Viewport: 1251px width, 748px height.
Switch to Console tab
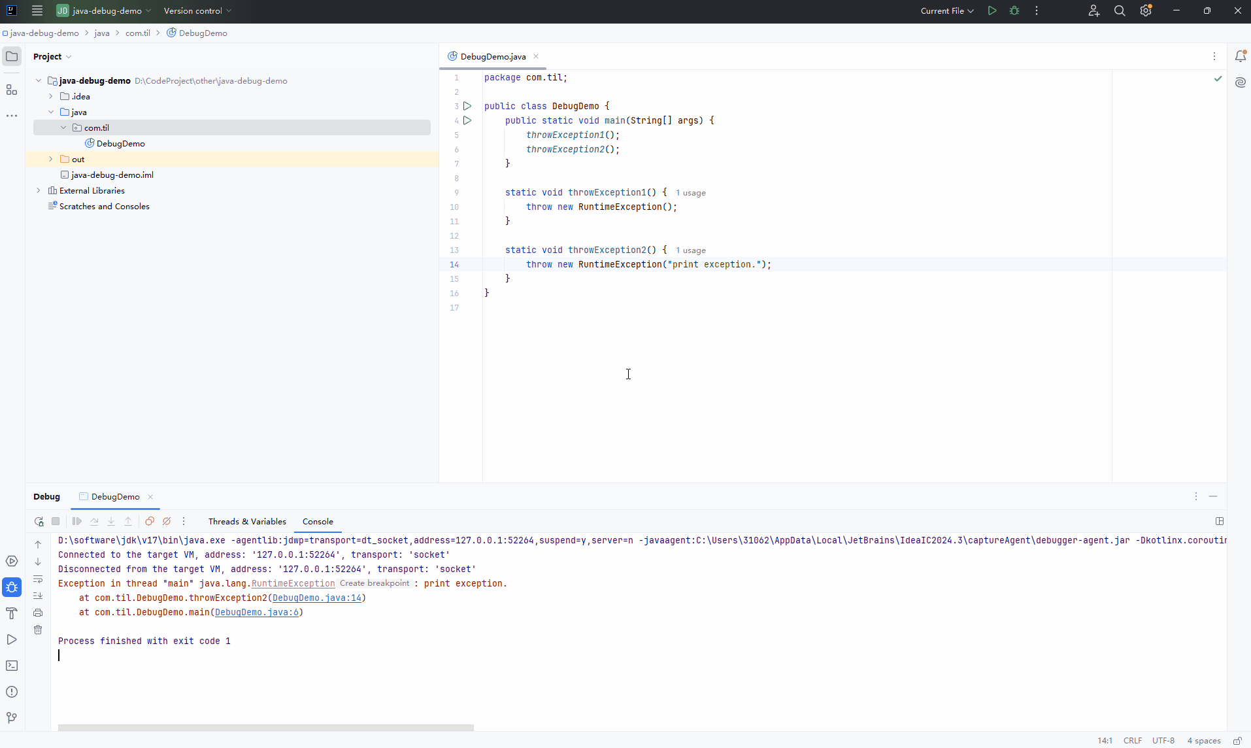coord(318,522)
